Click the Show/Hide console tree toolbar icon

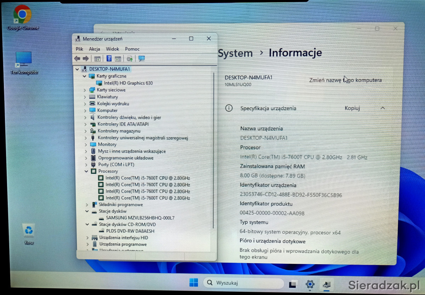(x=97, y=59)
